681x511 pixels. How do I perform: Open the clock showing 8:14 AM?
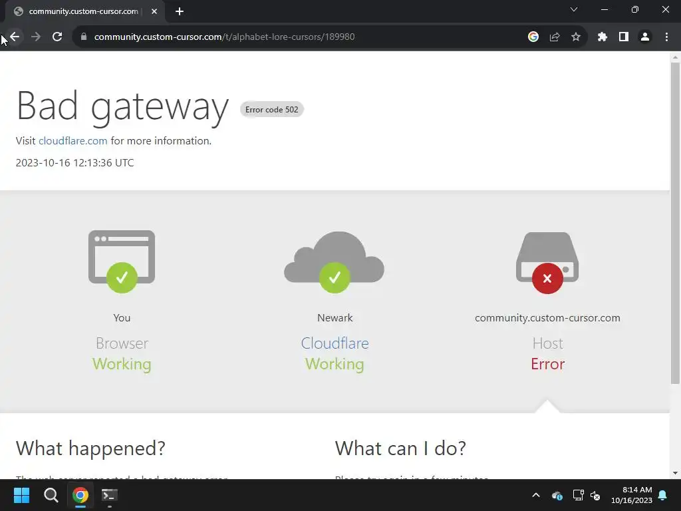tap(632, 495)
